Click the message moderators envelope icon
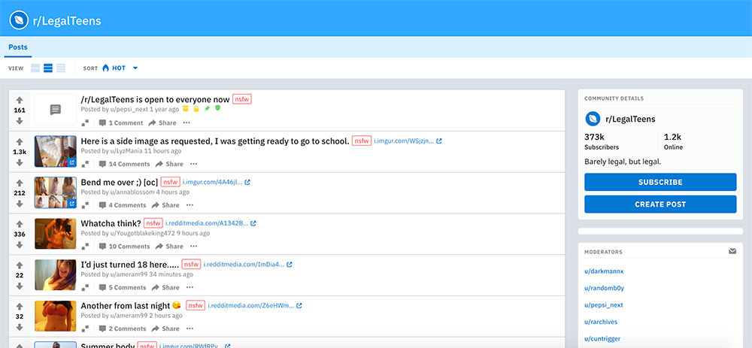Viewport: 752px width, 348px height. pos(732,251)
